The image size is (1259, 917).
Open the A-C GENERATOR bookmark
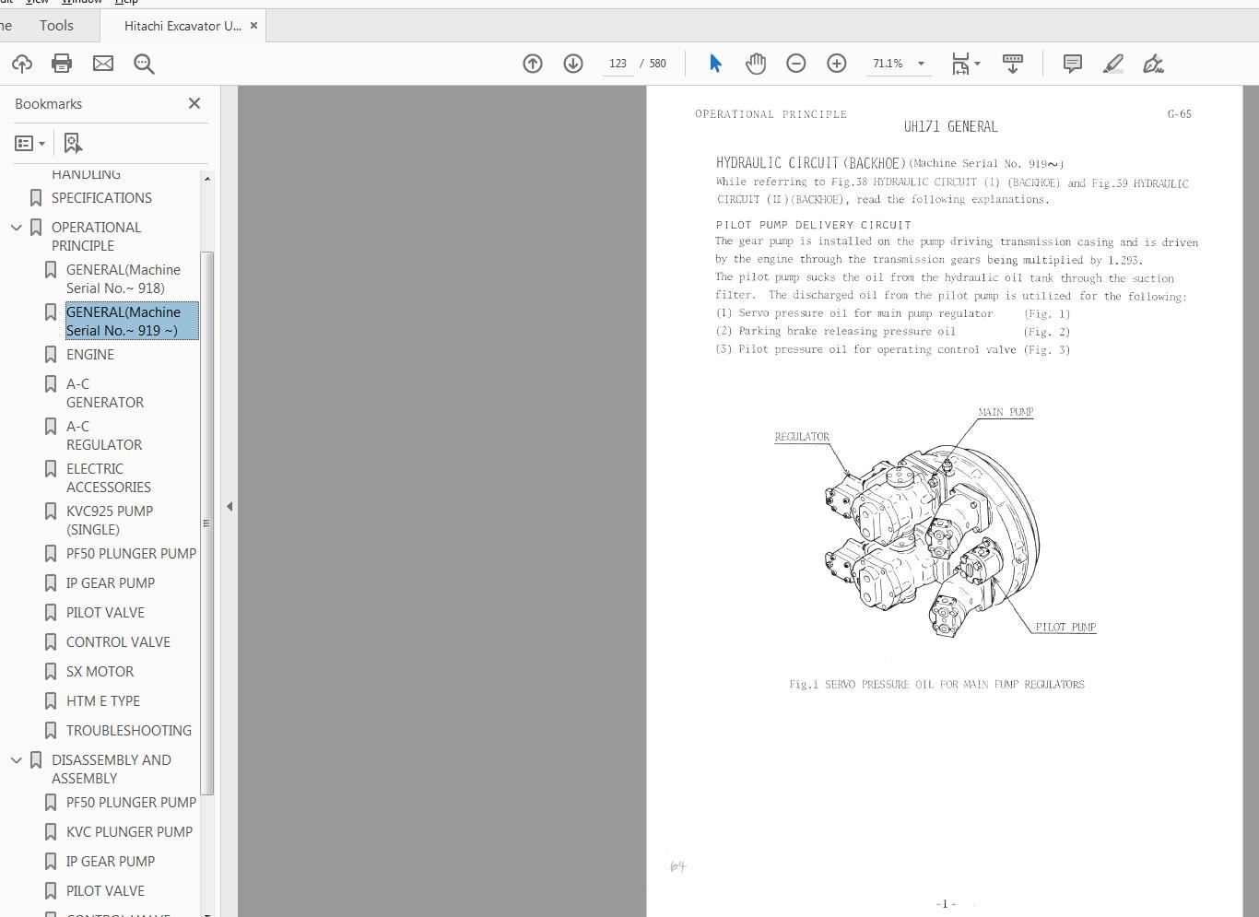[105, 393]
